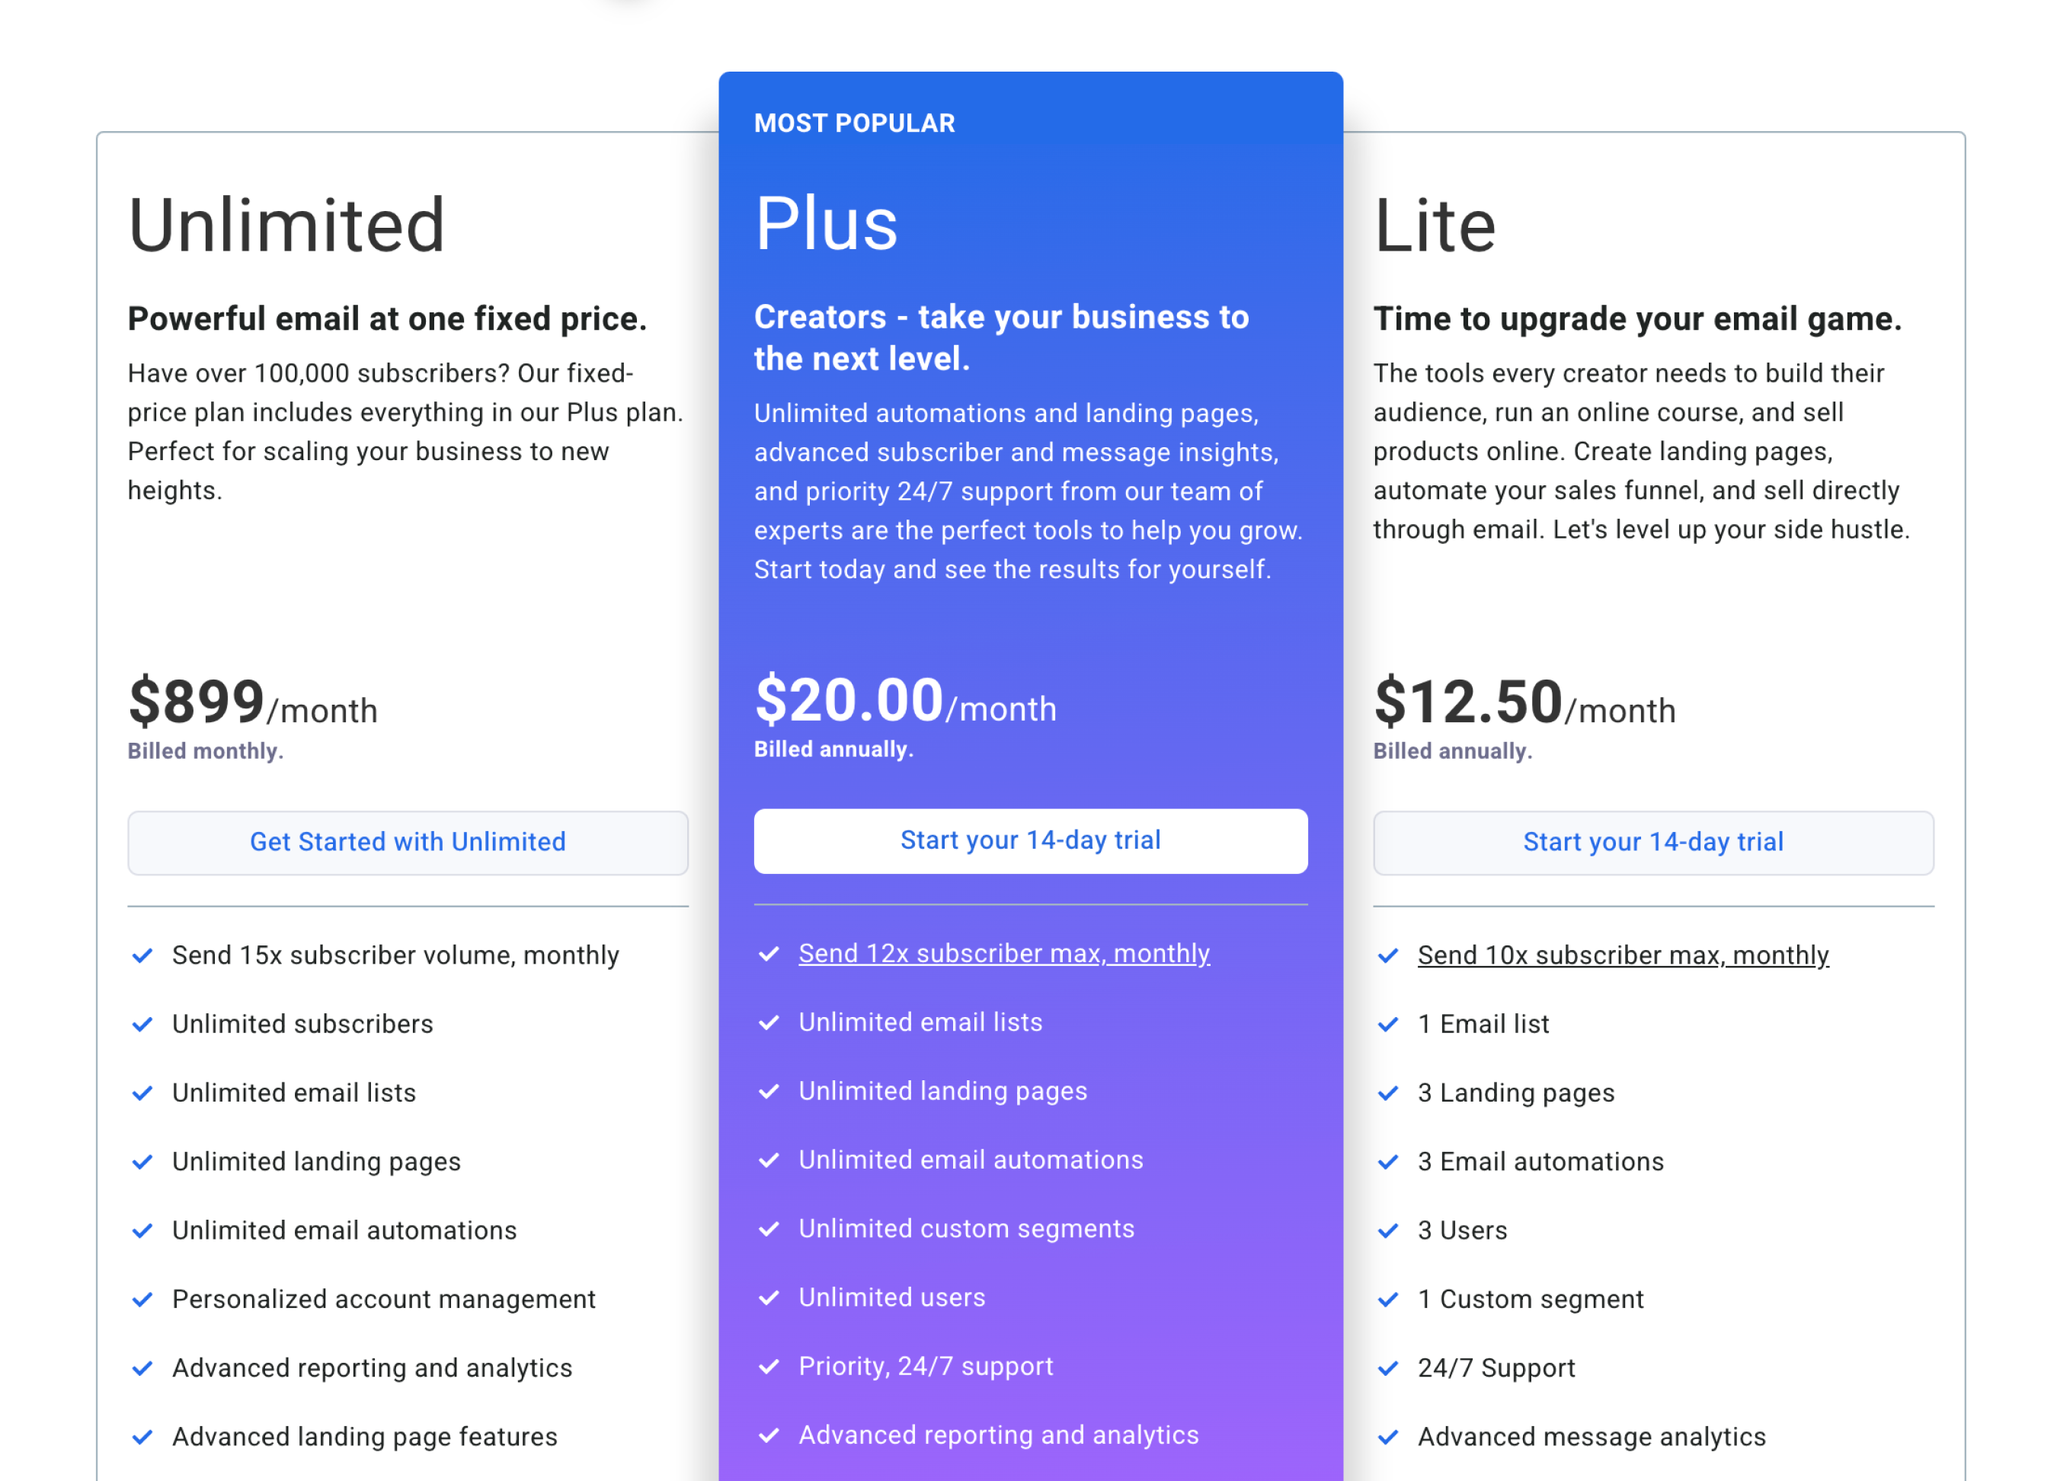Start the 14-day trial for Plus plan

tap(1030, 841)
